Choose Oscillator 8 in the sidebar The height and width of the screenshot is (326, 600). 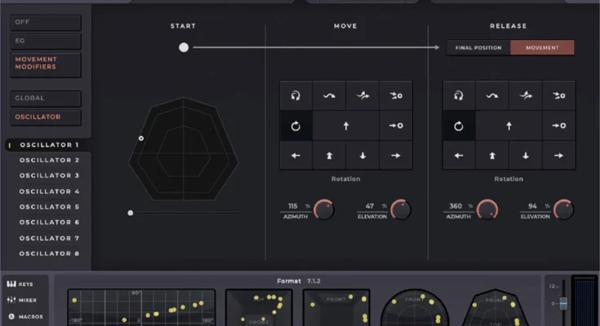point(49,253)
